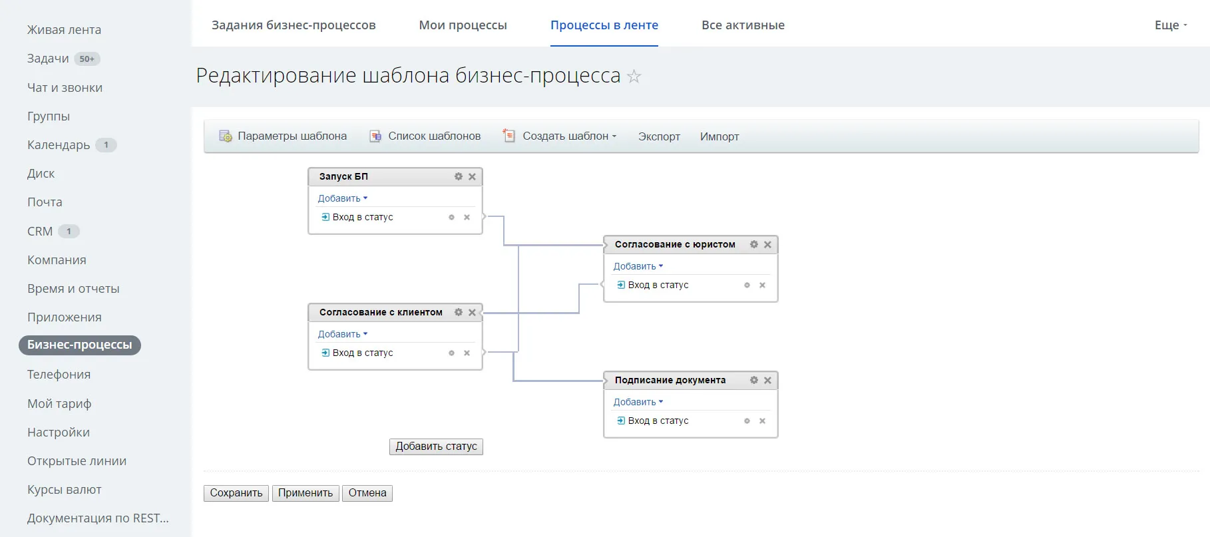The image size is (1210, 537).
Task: Go to Все активные tab
Action: click(743, 25)
